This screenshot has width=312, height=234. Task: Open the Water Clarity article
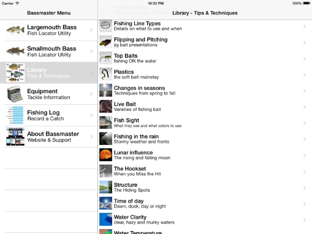point(205,219)
